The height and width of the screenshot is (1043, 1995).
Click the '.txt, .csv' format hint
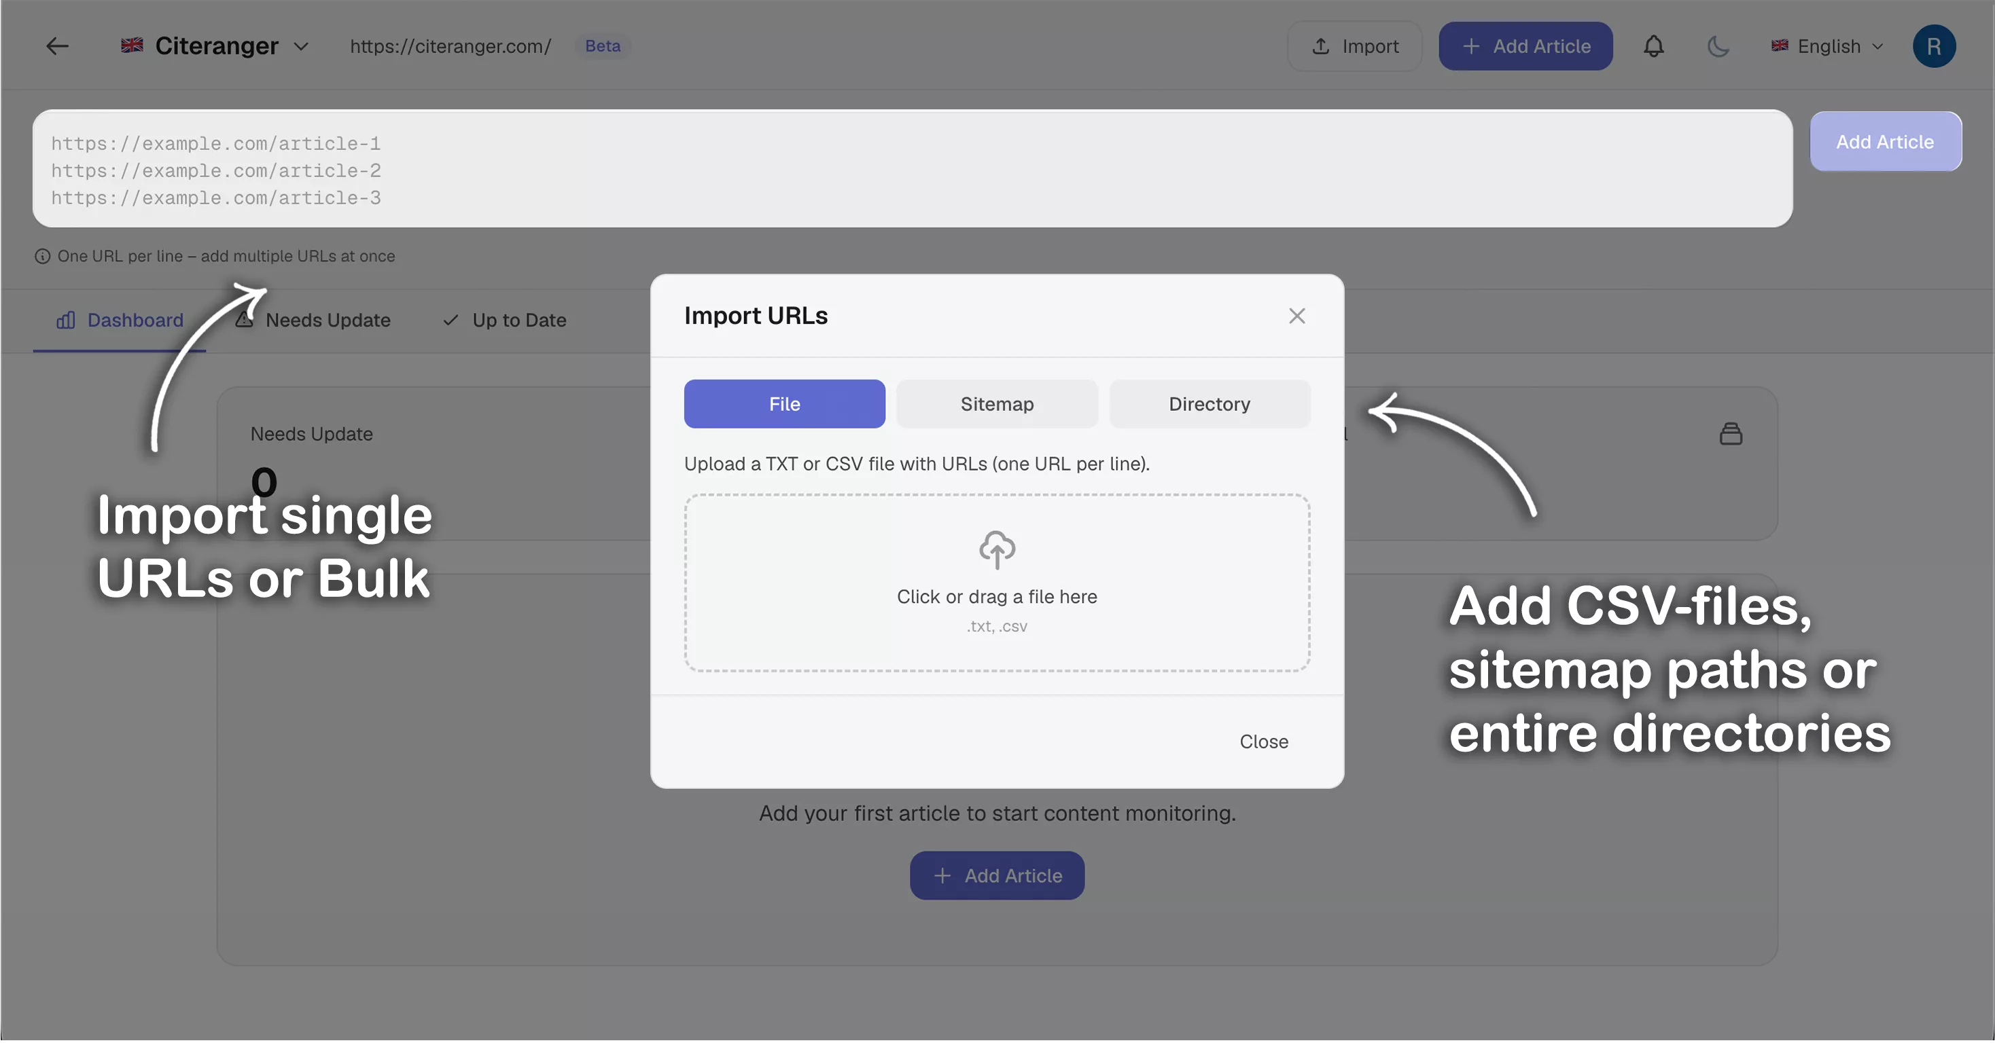coord(997,627)
